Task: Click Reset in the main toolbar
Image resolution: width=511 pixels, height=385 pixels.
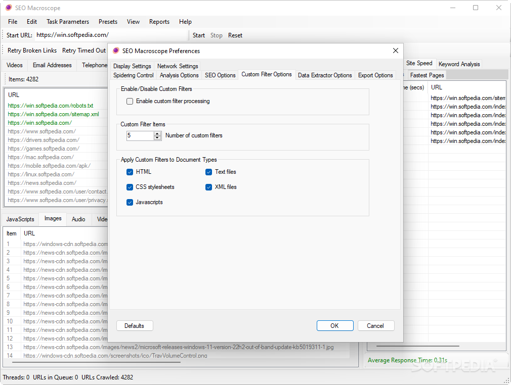Action: [235, 35]
